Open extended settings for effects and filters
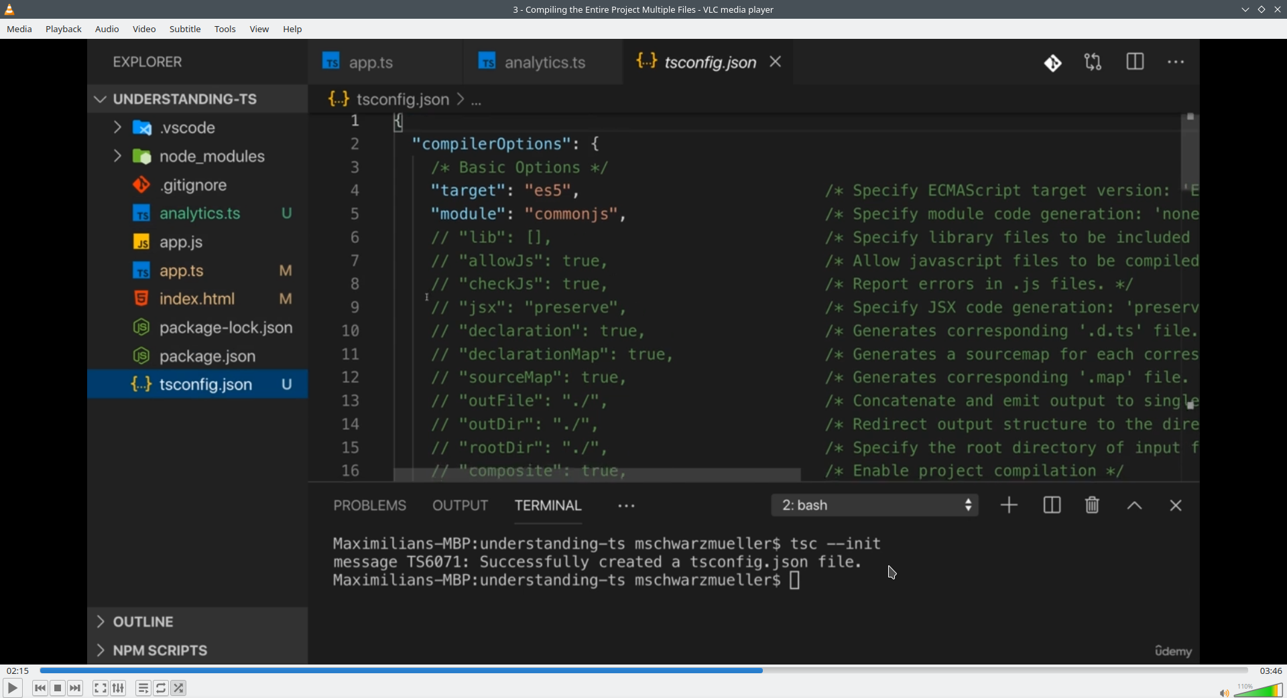This screenshot has width=1287, height=698. pyautogui.click(x=119, y=688)
